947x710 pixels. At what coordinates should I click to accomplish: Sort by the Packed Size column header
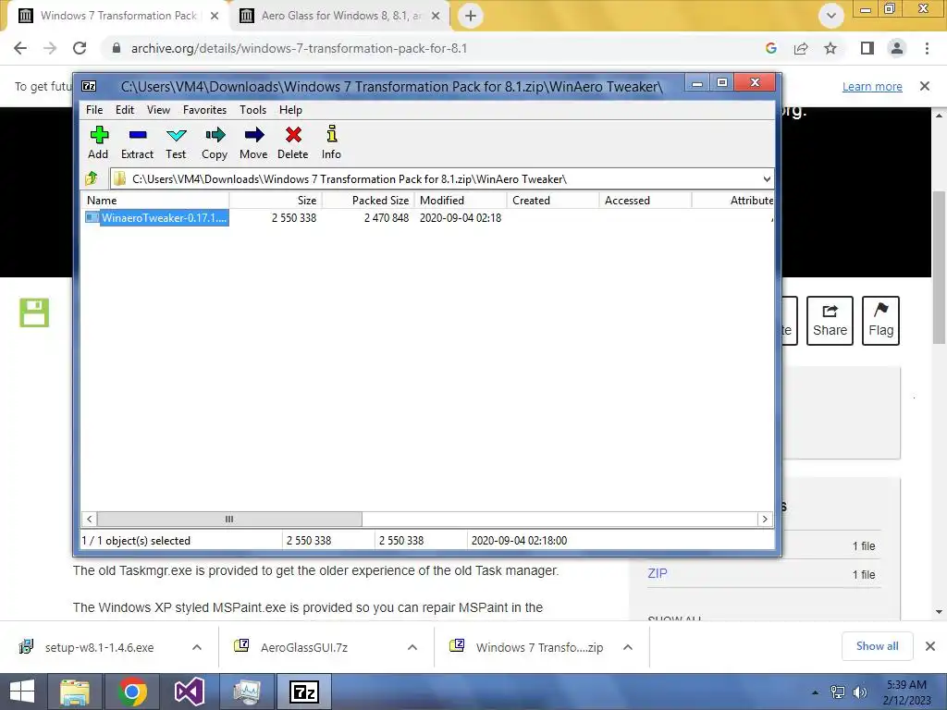pyautogui.click(x=368, y=201)
